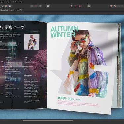Open the Filters menu
The height and width of the screenshot is (124, 124).
tap(2, 2)
